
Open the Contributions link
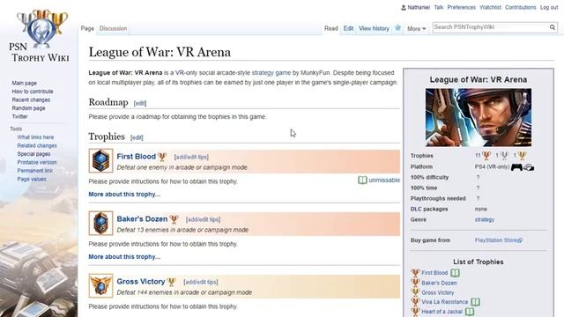tap(520, 8)
